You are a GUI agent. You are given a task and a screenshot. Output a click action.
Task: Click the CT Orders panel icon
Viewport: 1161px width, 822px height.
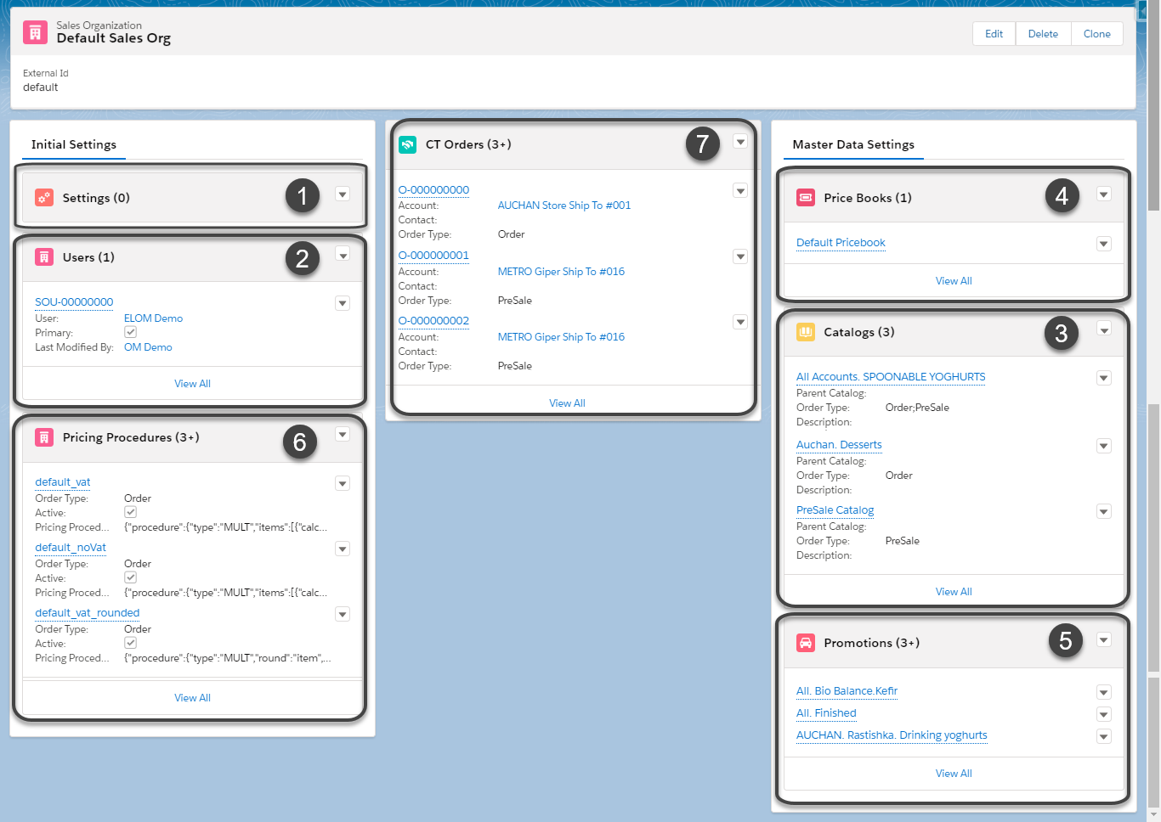(406, 144)
